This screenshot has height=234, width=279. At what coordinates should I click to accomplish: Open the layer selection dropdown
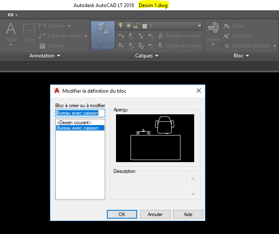pos(199,26)
